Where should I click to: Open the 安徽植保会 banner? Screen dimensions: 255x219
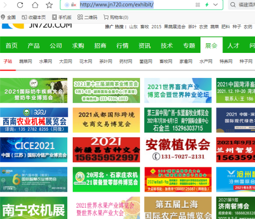click(x=178, y=150)
